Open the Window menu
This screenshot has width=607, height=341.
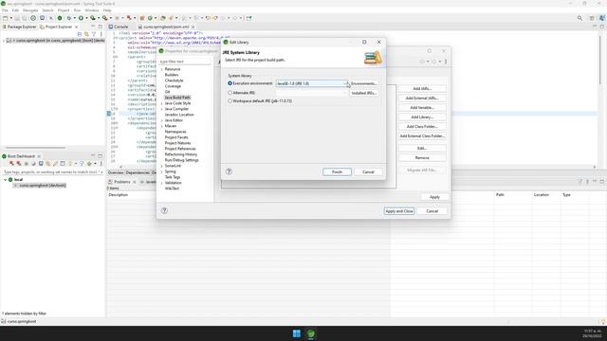92,10
